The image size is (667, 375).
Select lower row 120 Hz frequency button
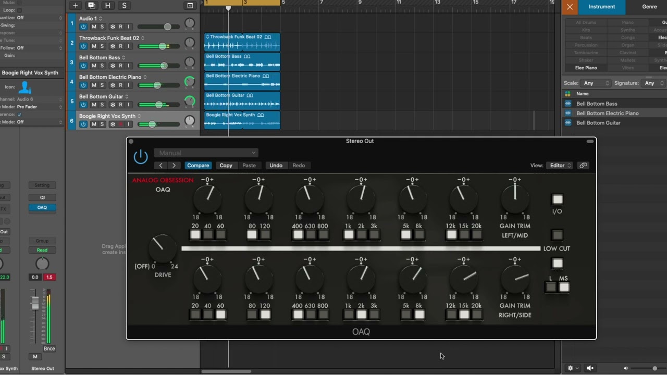point(265,315)
